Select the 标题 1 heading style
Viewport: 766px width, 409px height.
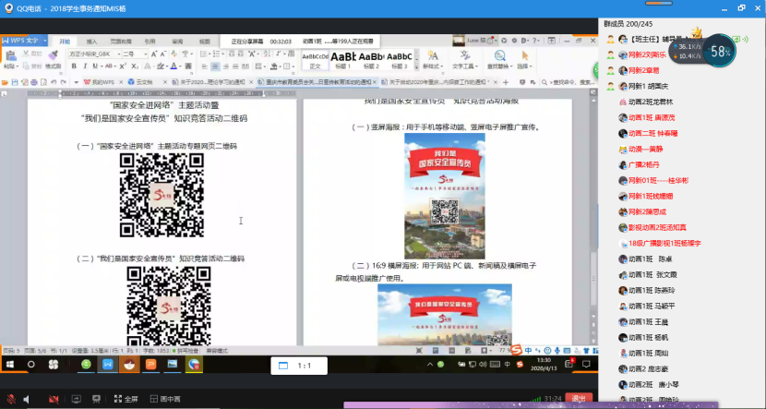pos(342,59)
